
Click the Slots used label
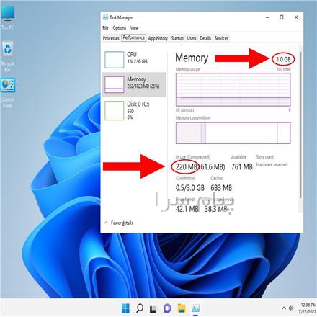[x=265, y=157]
